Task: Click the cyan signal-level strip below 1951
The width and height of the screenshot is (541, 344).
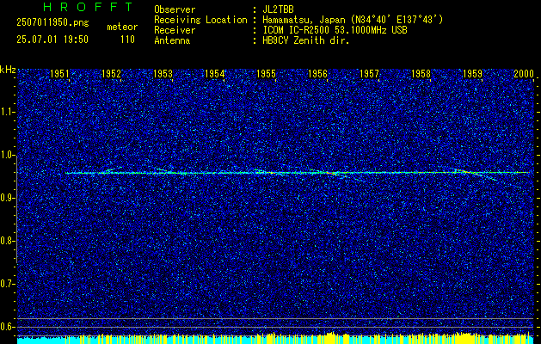Action: tap(41, 341)
